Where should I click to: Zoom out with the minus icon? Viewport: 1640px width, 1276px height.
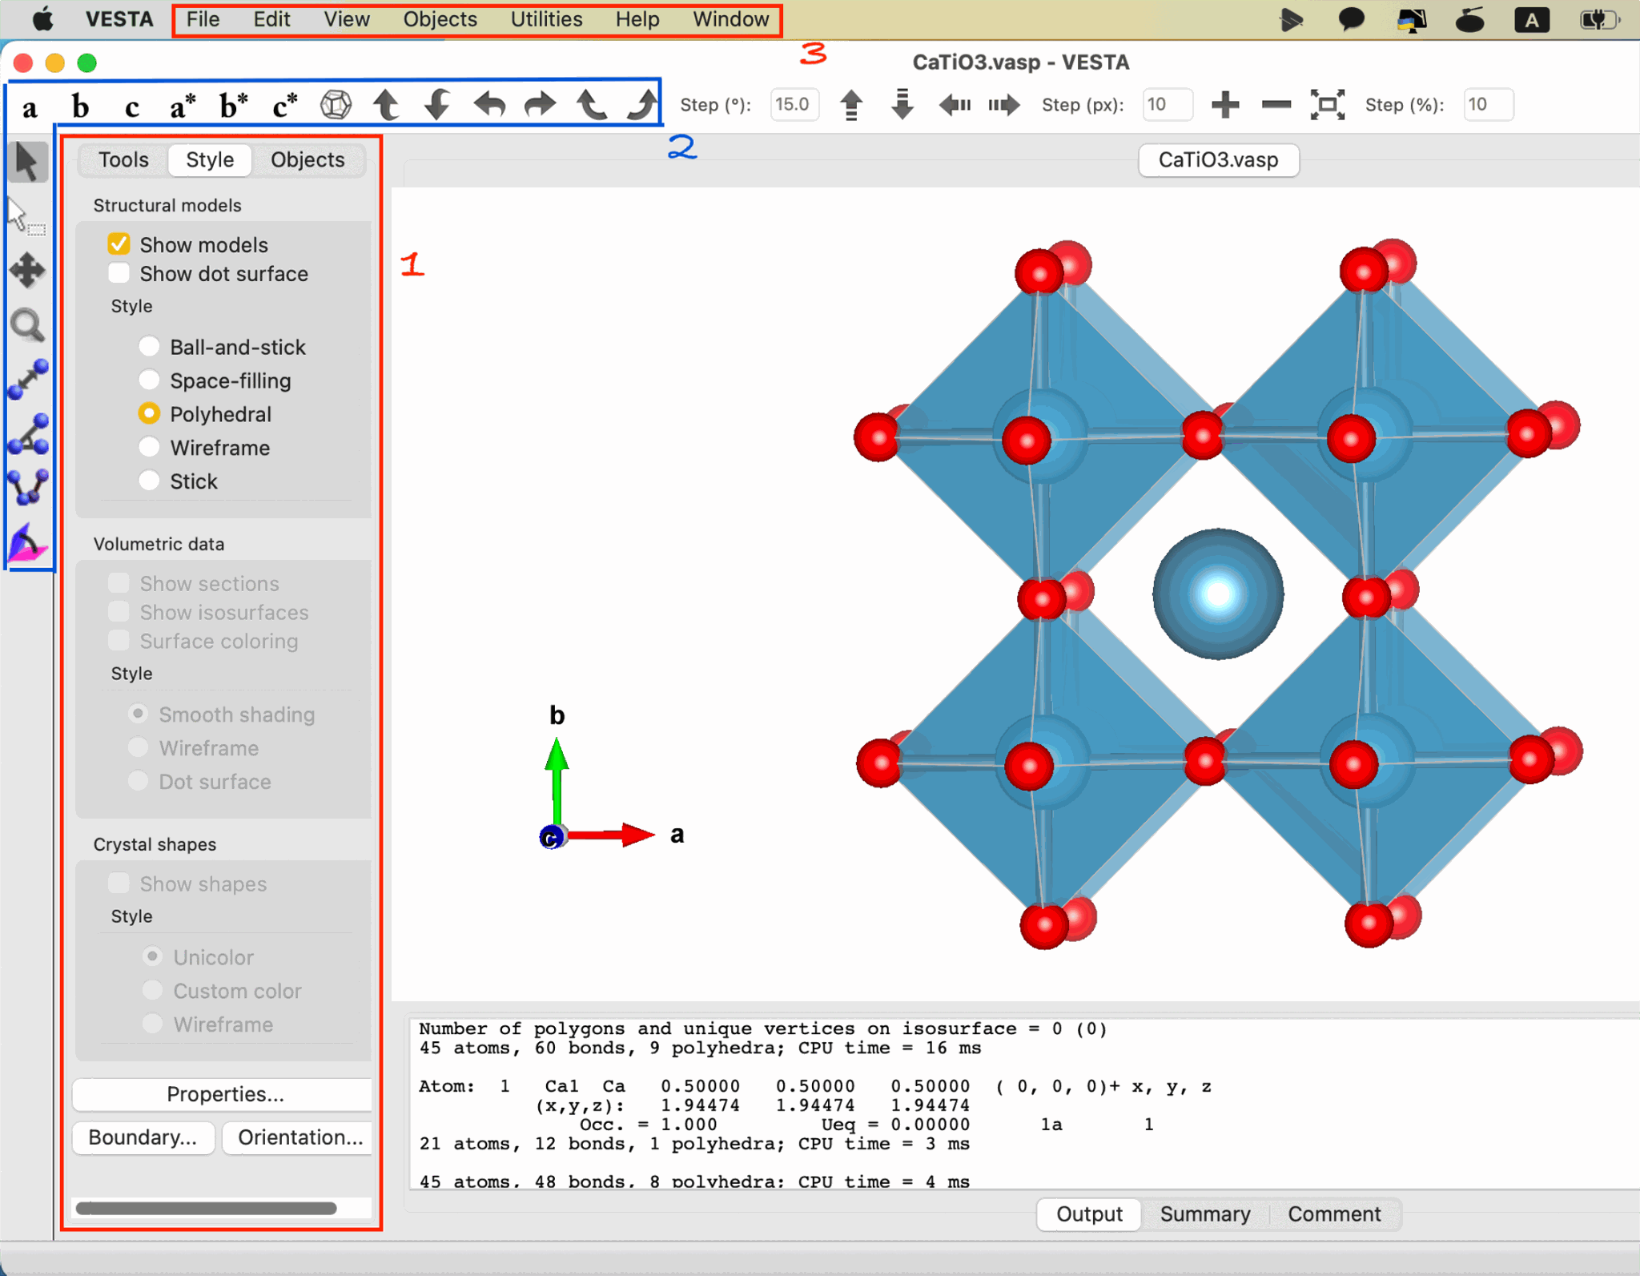(1276, 105)
